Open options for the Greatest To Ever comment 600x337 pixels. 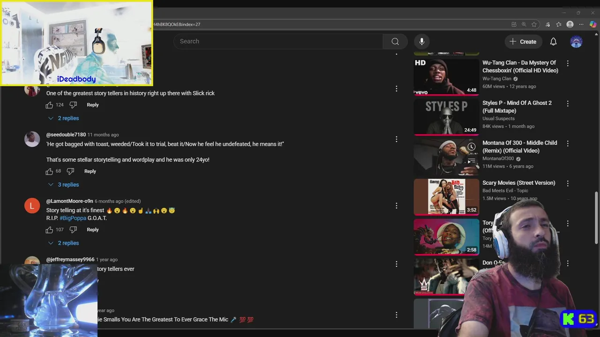tap(396, 315)
